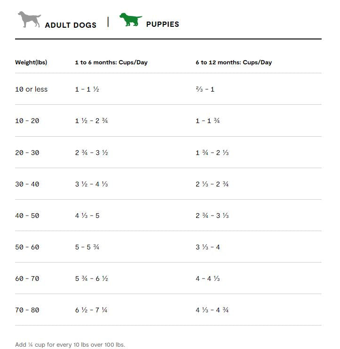Click the 1 to 6 months column header
Viewport: 340px width, 349px height.
pos(111,62)
